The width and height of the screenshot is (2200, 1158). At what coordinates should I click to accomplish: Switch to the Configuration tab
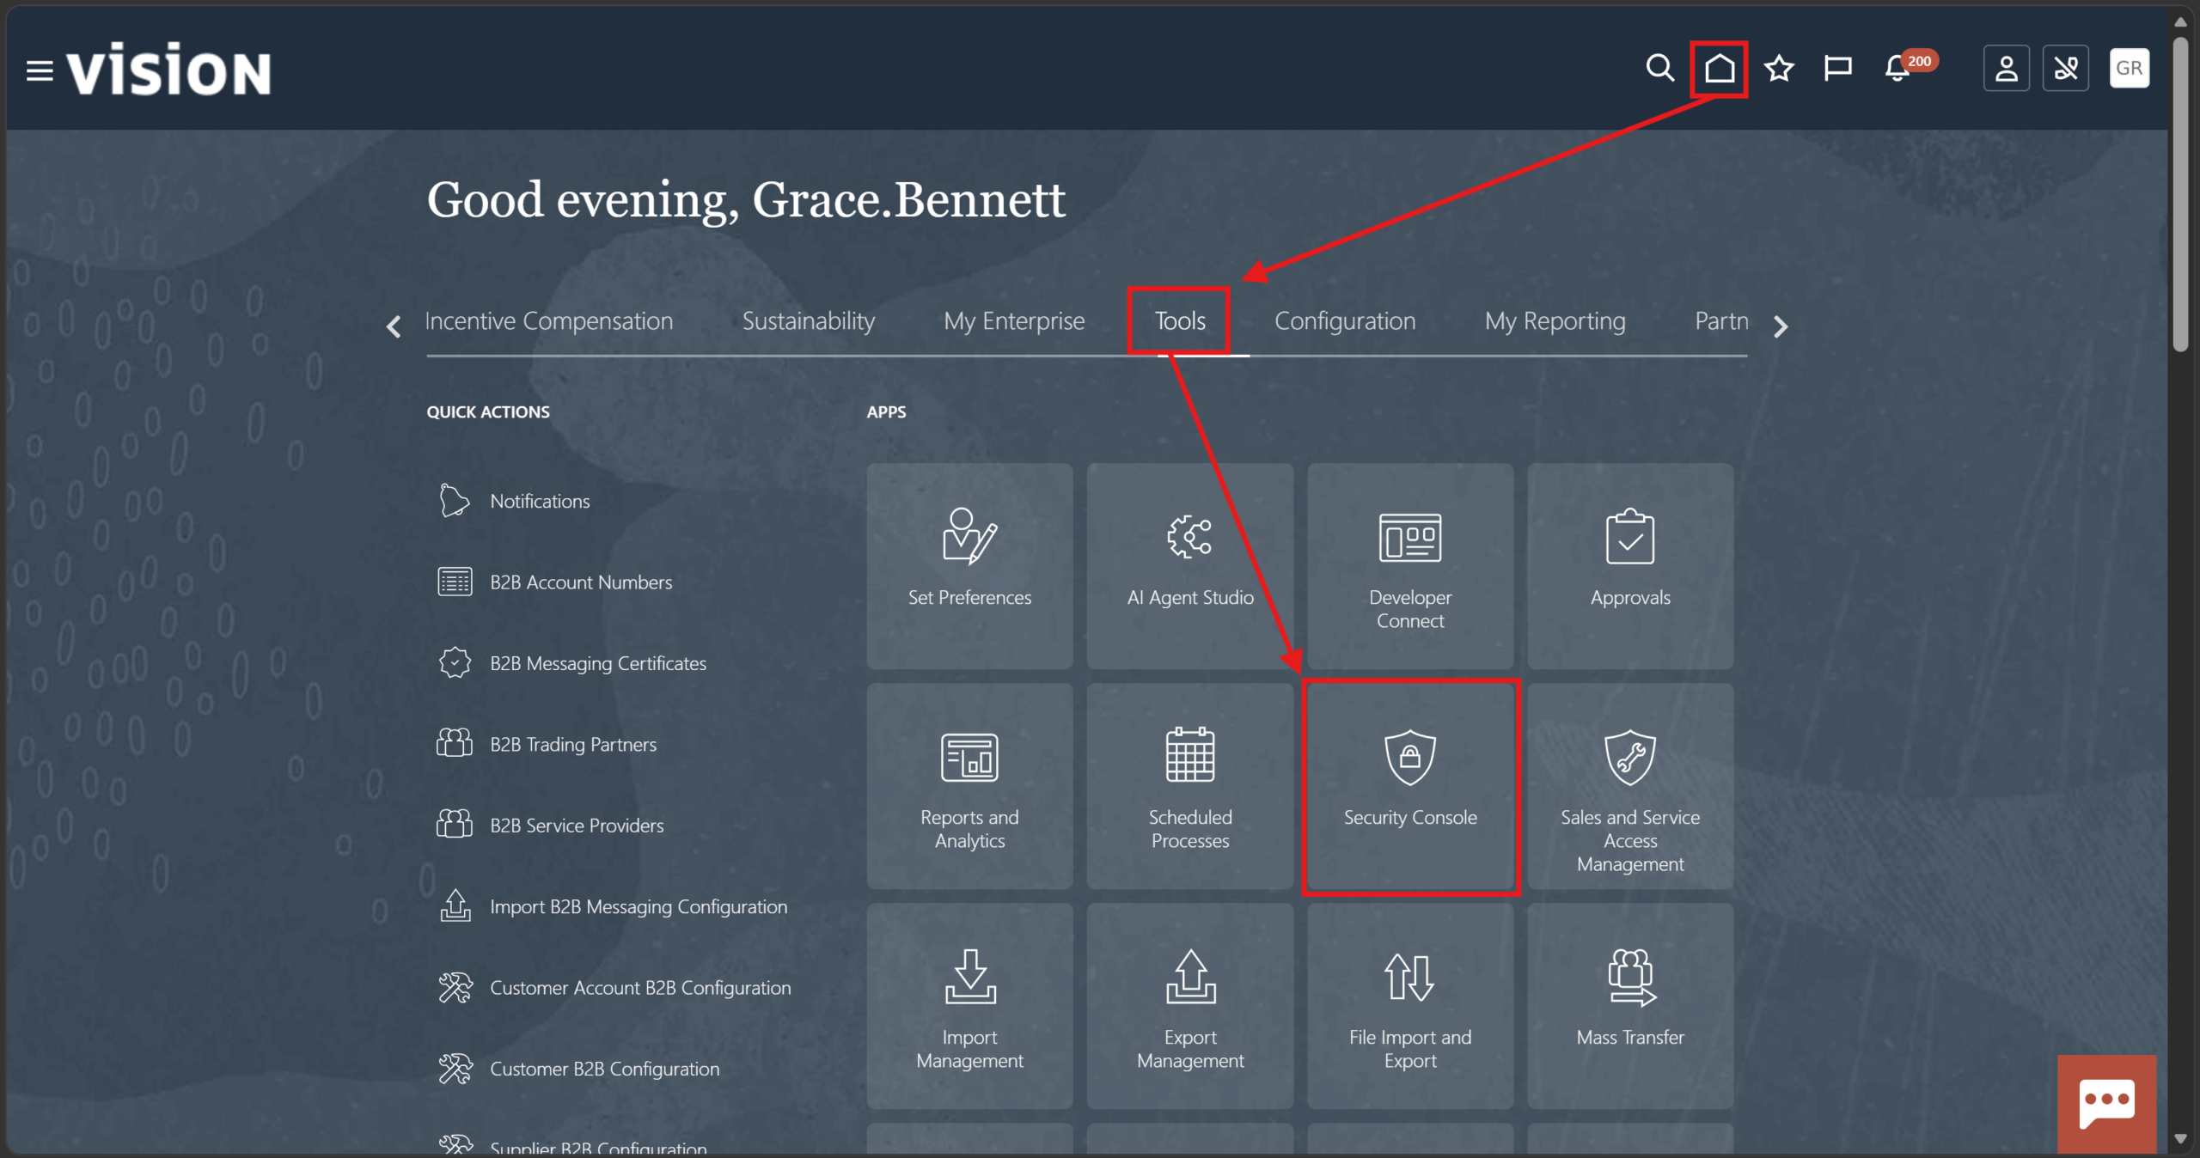click(x=1344, y=321)
